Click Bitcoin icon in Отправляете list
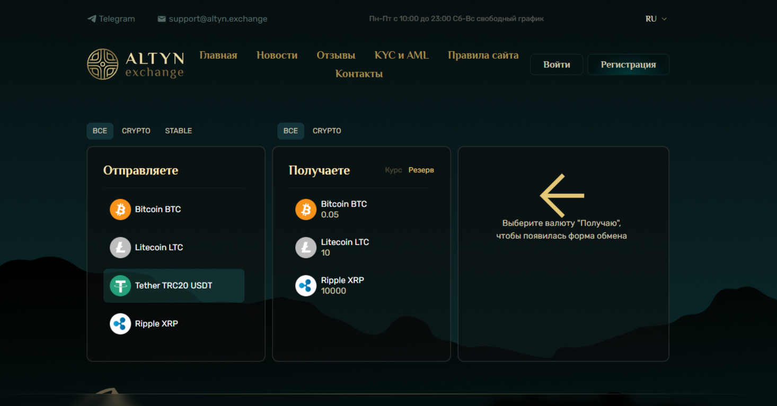Screen dimensions: 777x406 point(120,210)
